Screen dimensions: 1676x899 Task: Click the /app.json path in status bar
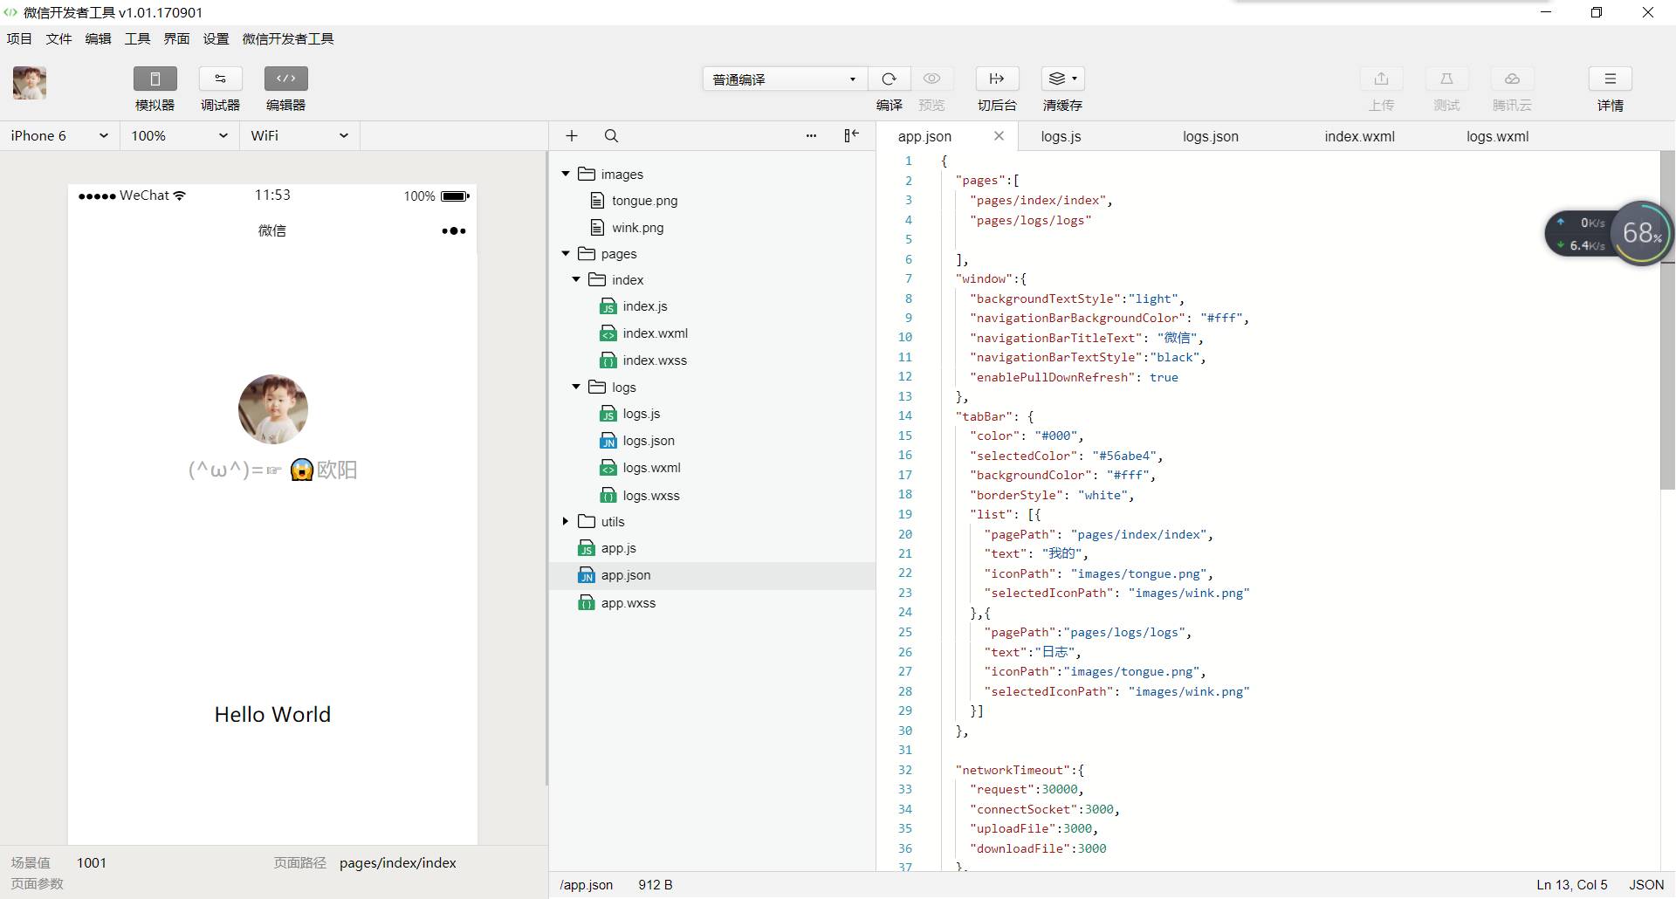(587, 885)
